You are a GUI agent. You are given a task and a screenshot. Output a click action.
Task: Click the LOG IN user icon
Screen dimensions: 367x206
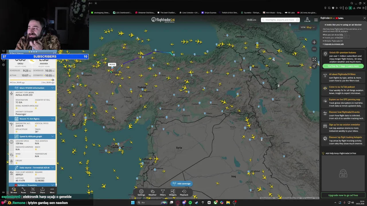[307, 20]
